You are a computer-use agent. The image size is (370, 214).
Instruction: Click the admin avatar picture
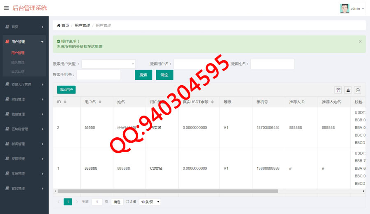pos(345,8)
